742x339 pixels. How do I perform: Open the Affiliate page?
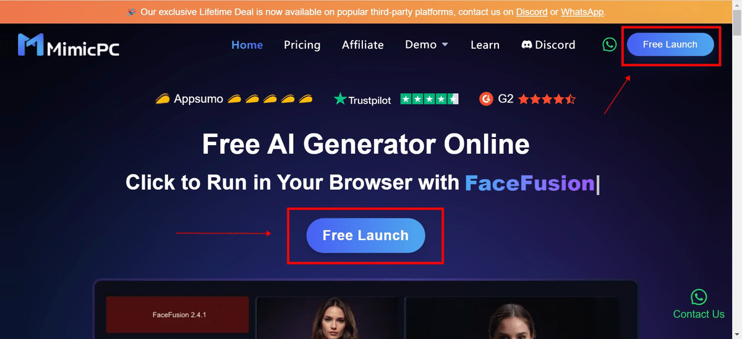[362, 44]
